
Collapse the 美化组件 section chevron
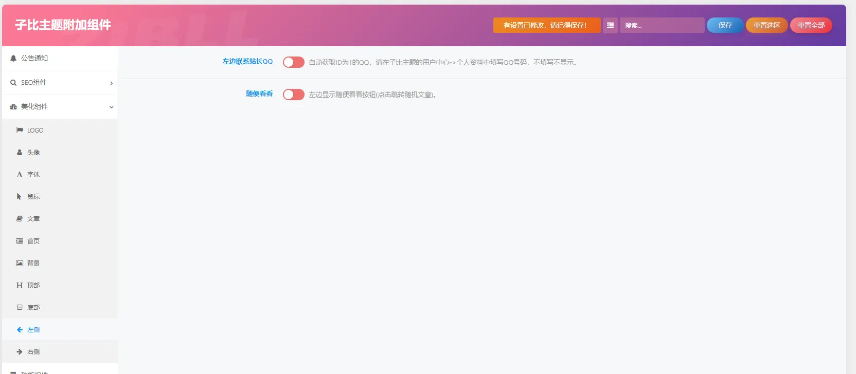(x=111, y=107)
